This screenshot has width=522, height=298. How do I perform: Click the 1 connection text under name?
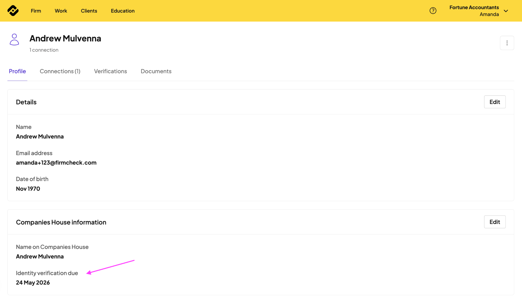(x=44, y=50)
